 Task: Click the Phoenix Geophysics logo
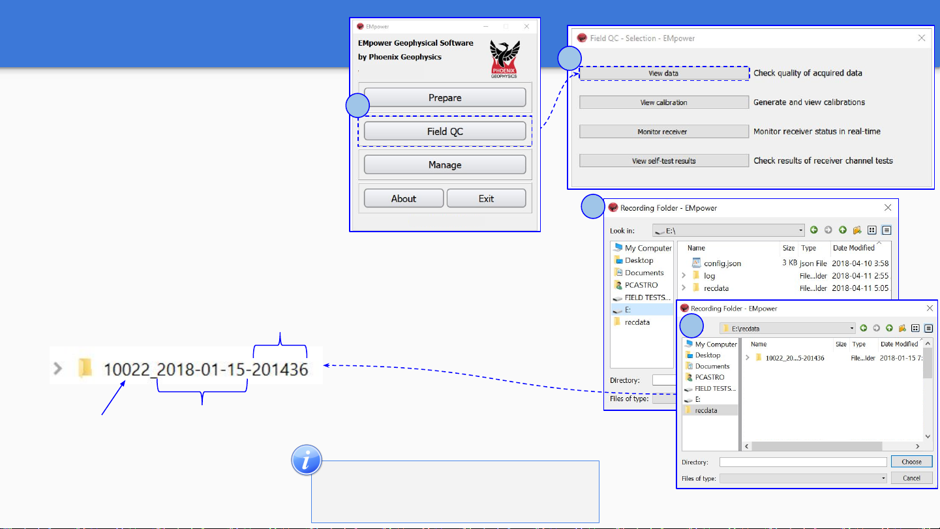505,59
